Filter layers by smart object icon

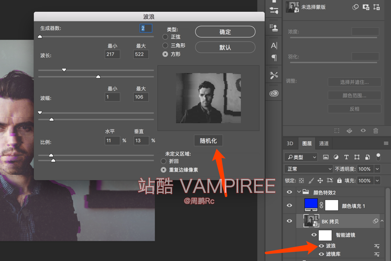coord(367,157)
